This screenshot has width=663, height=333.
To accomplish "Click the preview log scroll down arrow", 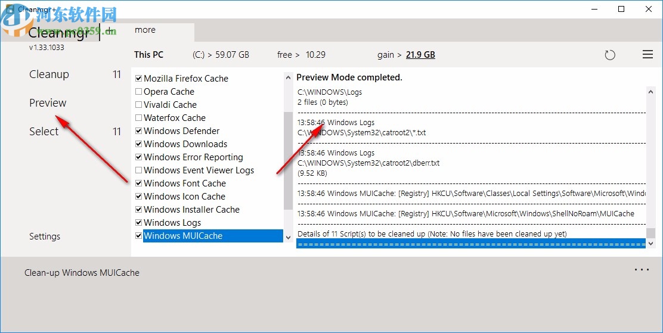I will (x=650, y=244).
